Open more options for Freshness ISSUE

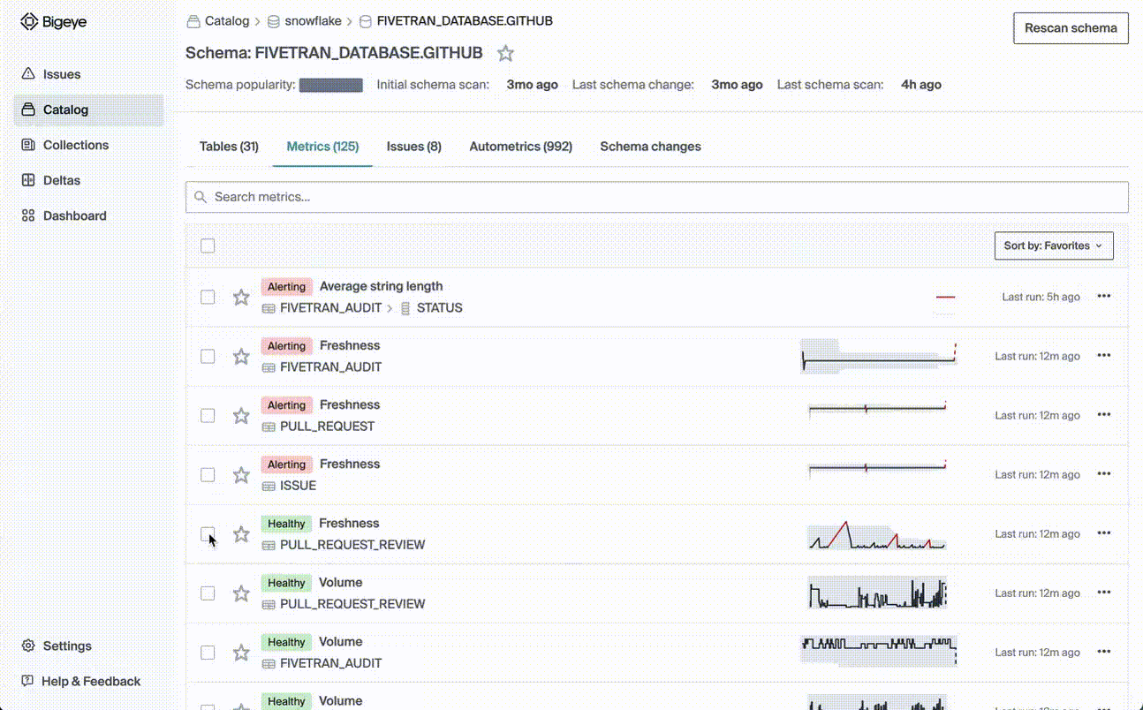point(1104,474)
